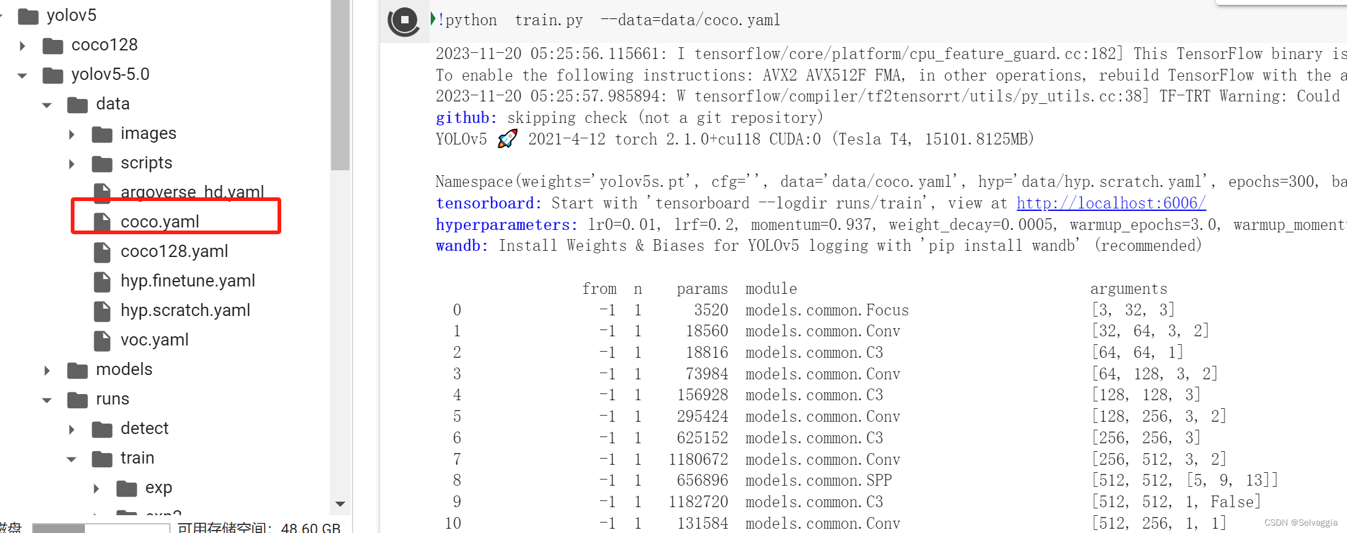Viewport: 1347px width, 533px height.
Task: Click the arguments value [512, 512, 1, False]
Action: tap(1176, 502)
